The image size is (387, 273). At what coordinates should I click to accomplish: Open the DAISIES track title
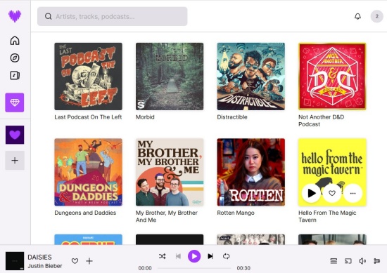click(39, 257)
